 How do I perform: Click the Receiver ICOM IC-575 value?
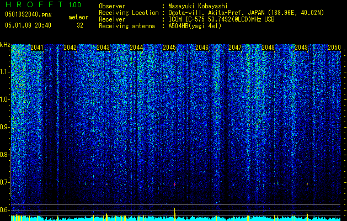[222, 19]
